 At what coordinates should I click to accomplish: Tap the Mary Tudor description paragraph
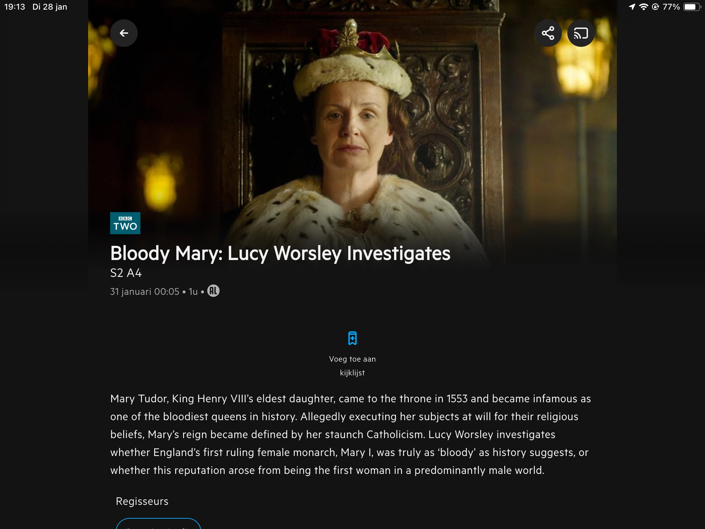click(350, 434)
